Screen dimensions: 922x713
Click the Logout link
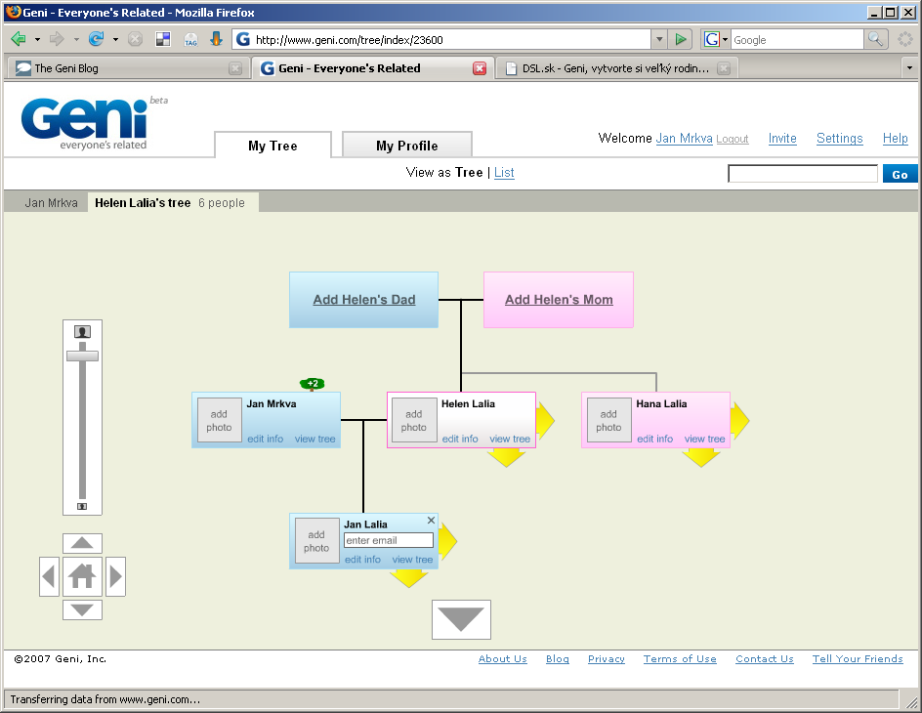733,139
